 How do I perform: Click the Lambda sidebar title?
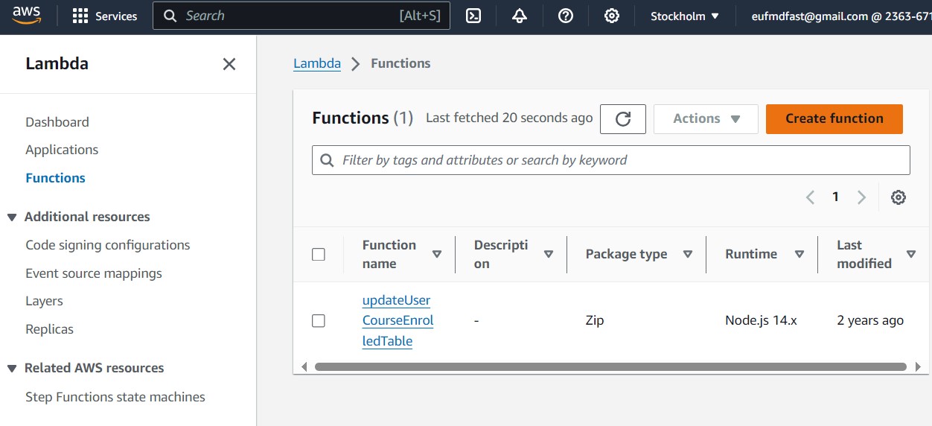57,63
